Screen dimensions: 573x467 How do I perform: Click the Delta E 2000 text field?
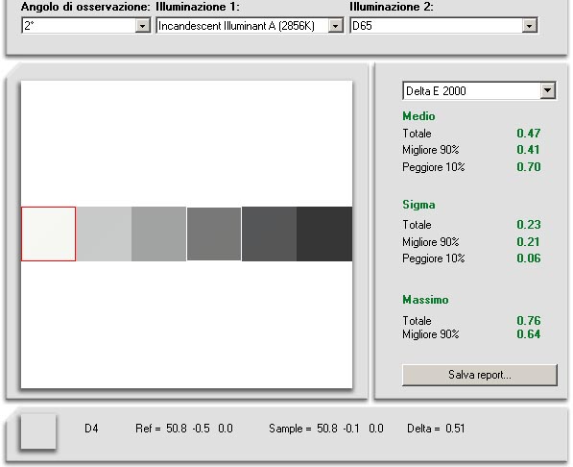tap(472, 90)
